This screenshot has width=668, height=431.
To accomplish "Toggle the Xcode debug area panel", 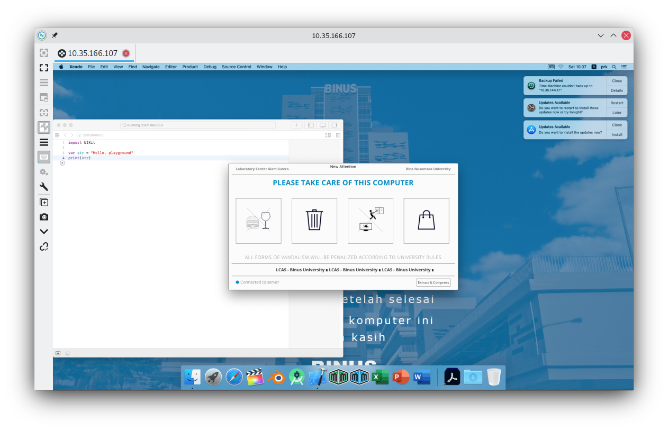I will point(322,125).
